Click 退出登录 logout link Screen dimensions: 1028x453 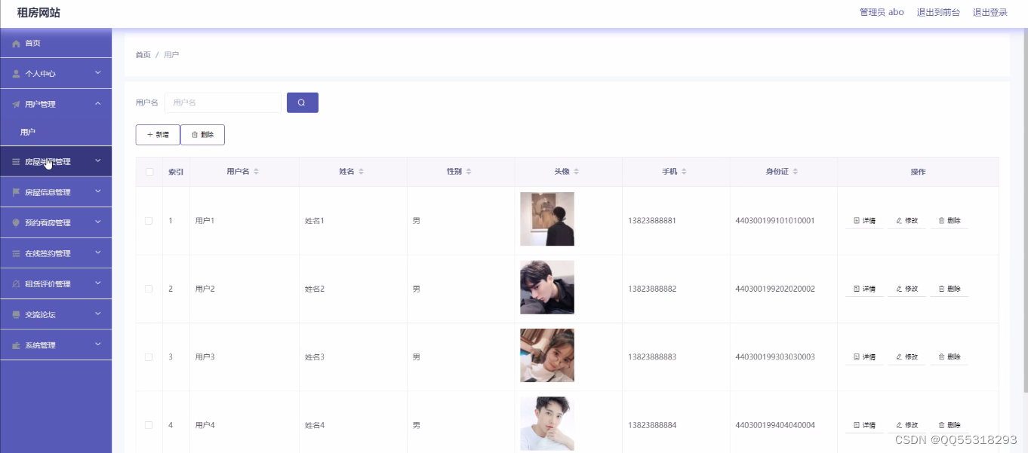pyautogui.click(x=990, y=12)
